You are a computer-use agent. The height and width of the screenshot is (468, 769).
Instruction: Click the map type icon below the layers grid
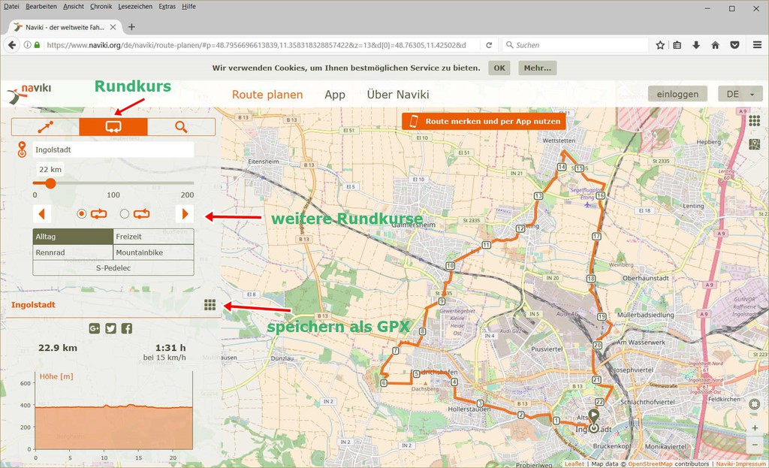pos(754,144)
